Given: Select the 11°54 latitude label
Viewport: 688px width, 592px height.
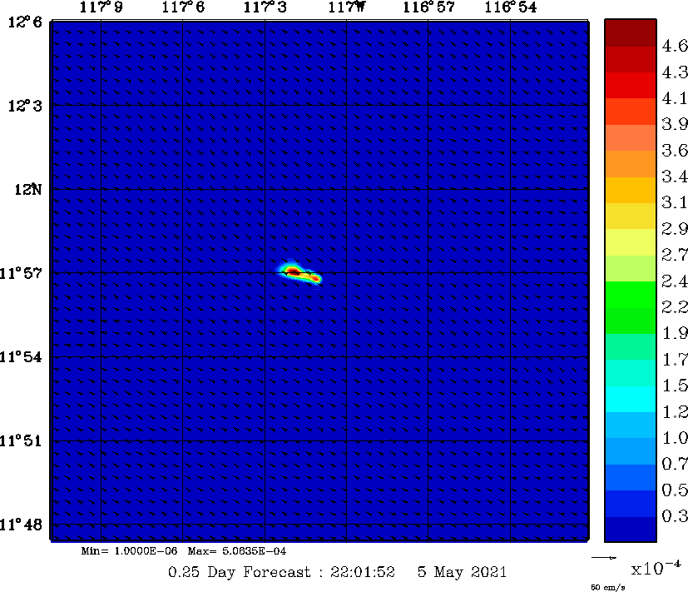Looking at the screenshot, I should 21,356.
